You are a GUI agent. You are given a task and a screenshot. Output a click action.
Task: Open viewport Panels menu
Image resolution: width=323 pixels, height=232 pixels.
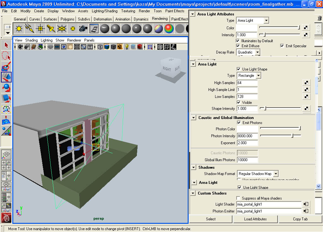[89, 40]
